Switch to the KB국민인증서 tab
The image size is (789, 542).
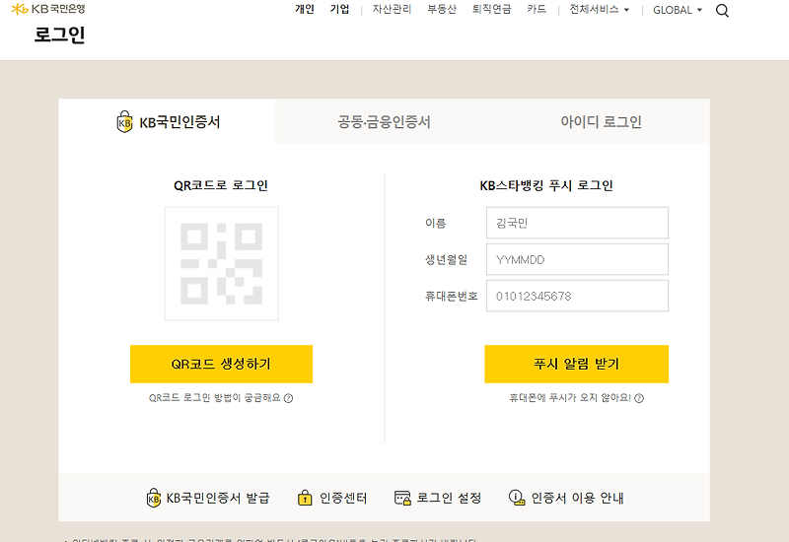(x=167, y=121)
